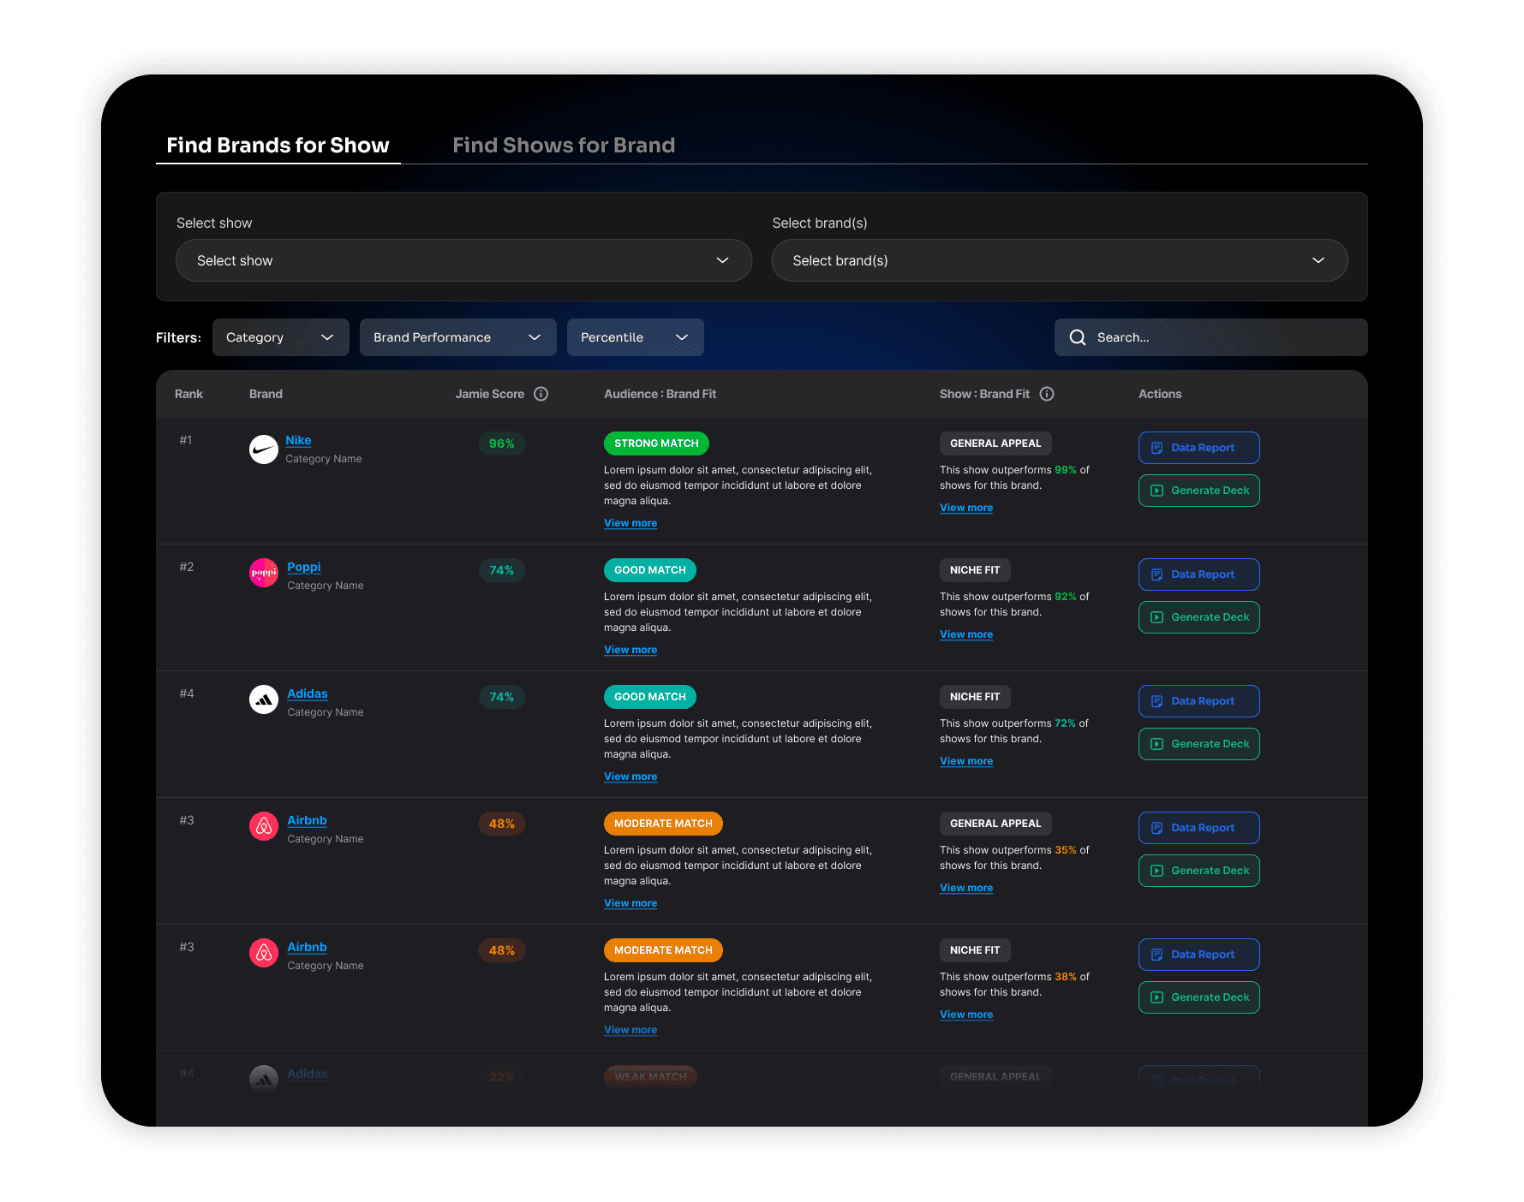Click Generate Deck in Airbnb 35% row
This screenshot has height=1202, width=1524.
click(1198, 871)
